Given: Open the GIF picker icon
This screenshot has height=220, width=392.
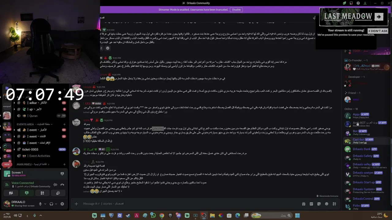Looking at the screenshot, I should pos(311,204).
